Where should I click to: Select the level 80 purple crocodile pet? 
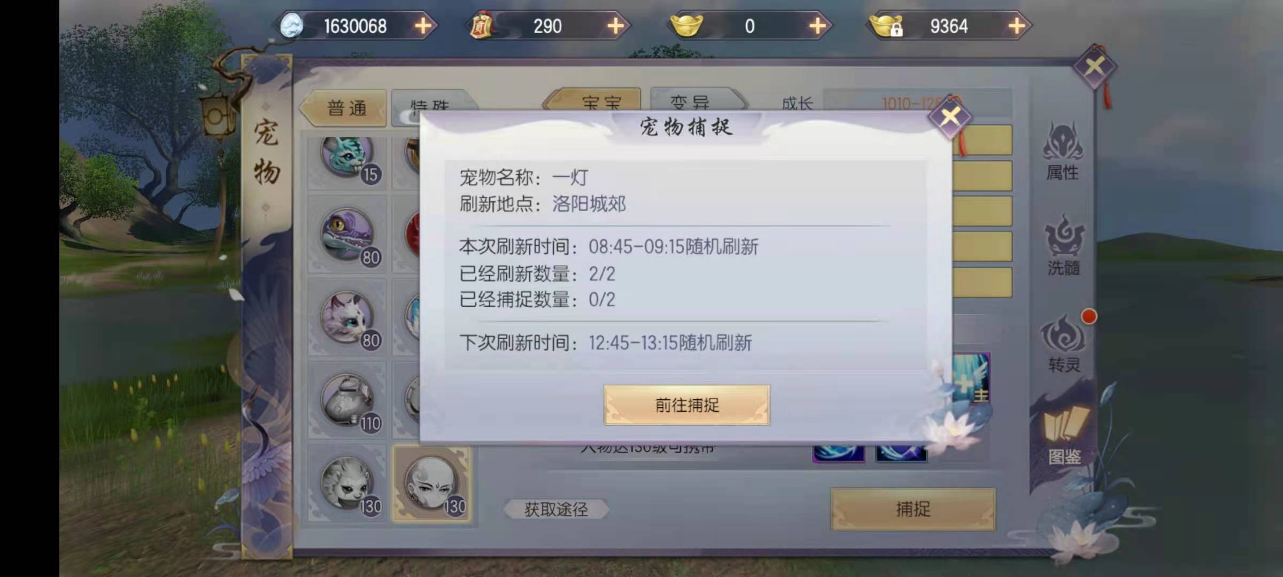pos(349,236)
